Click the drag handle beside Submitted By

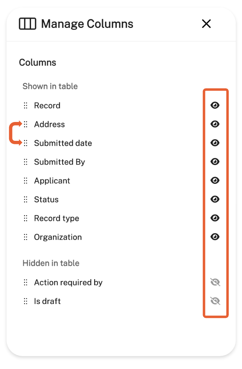coord(25,162)
